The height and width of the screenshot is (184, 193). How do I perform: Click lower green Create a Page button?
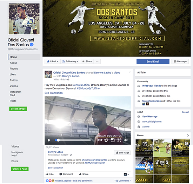[x=20, y=169]
